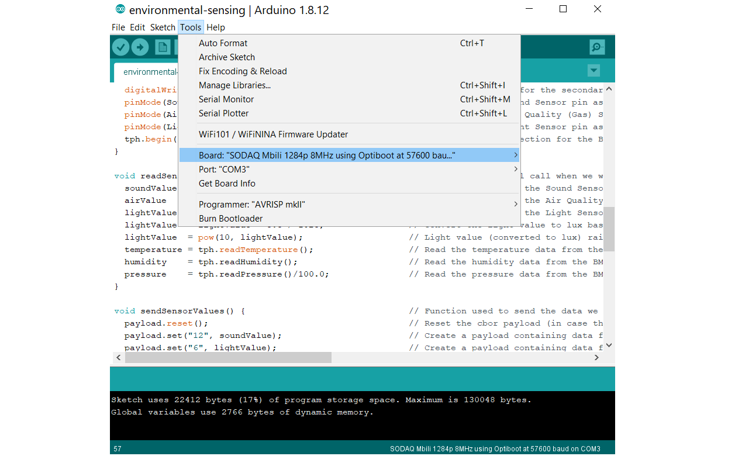Click the Arduino logo in title bar
The width and height of the screenshot is (735, 456).
(120, 9)
